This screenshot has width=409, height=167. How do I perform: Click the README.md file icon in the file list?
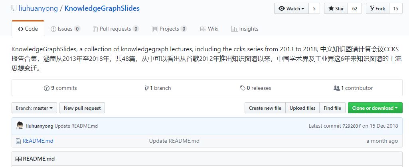click(18, 141)
